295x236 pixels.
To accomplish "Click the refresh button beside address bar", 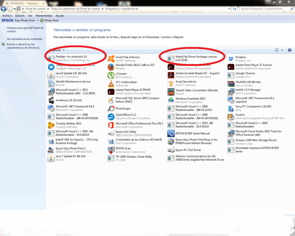I will pos(235,9).
